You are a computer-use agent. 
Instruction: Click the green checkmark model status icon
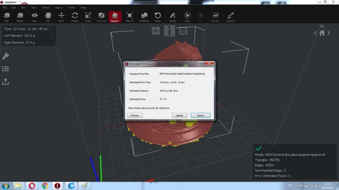coord(258,148)
